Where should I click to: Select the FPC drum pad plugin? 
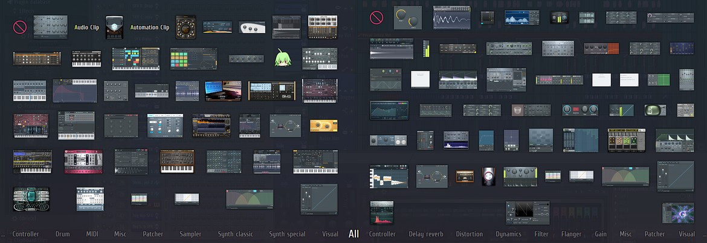click(x=194, y=58)
